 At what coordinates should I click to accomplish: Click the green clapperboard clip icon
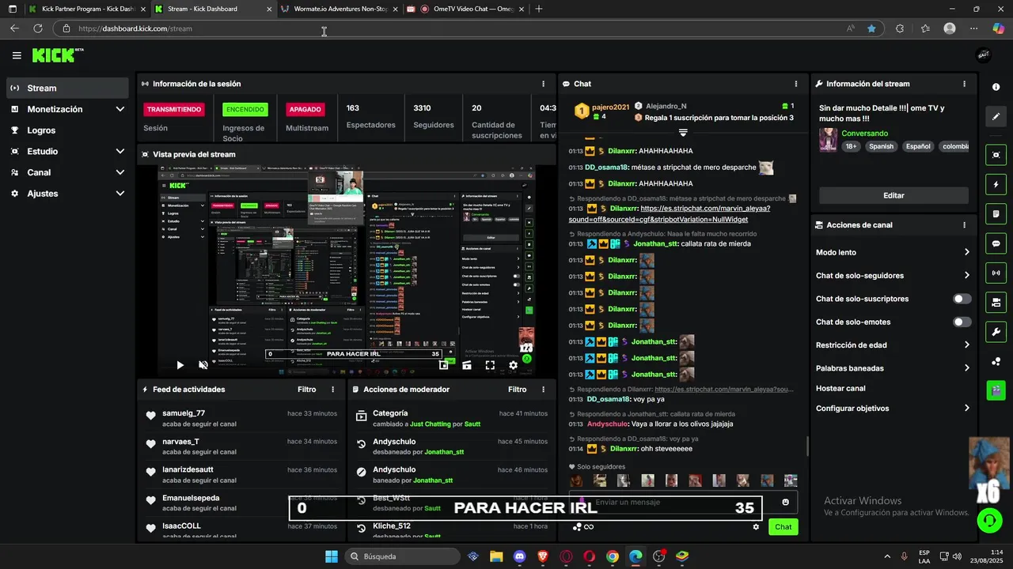pyautogui.click(x=996, y=390)
